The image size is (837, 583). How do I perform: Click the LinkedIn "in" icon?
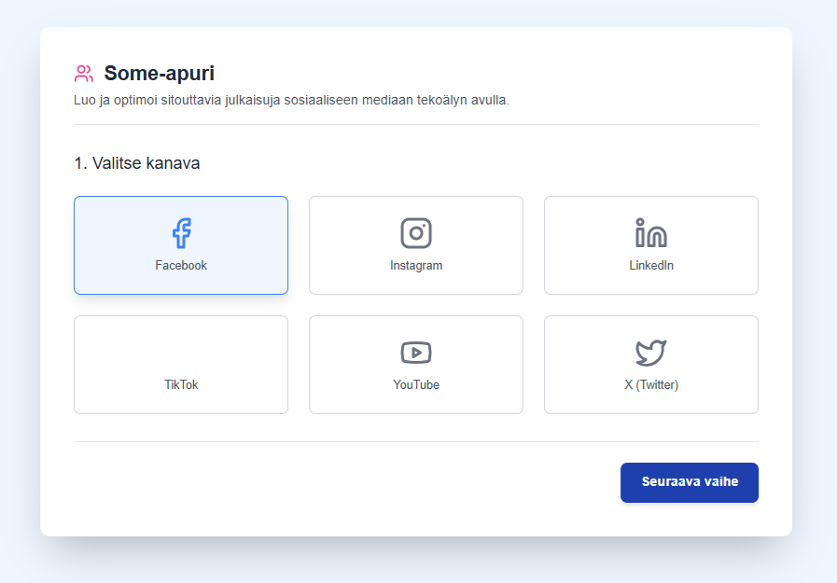[x=650, y=232]
